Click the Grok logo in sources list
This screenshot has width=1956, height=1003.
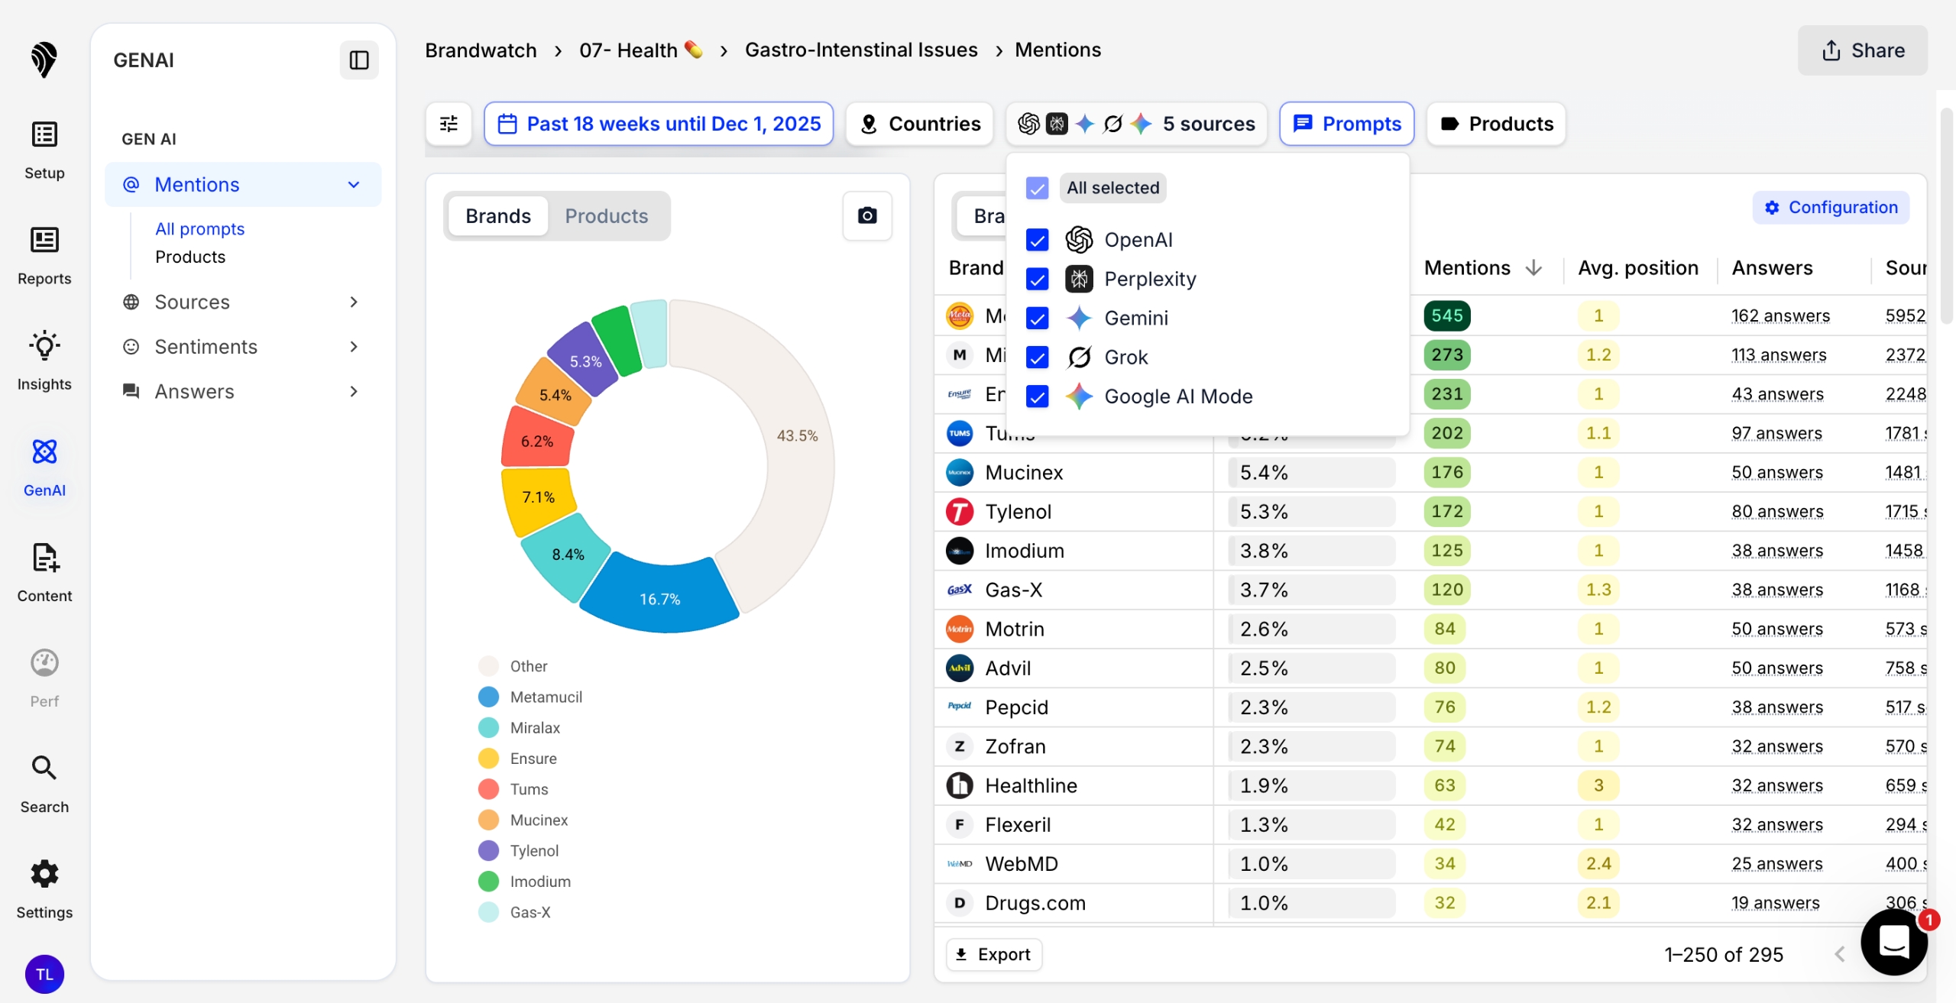(x=1079, y=357)
